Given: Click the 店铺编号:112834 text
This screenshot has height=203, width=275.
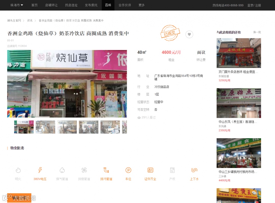Looking at the screenshot, I should pos(17,46).
